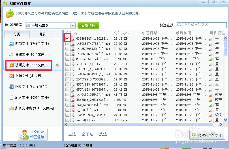Click the scroll up arrow of file list
The height and width of the screenshot is (149, 229).
[x=225, y=39]
